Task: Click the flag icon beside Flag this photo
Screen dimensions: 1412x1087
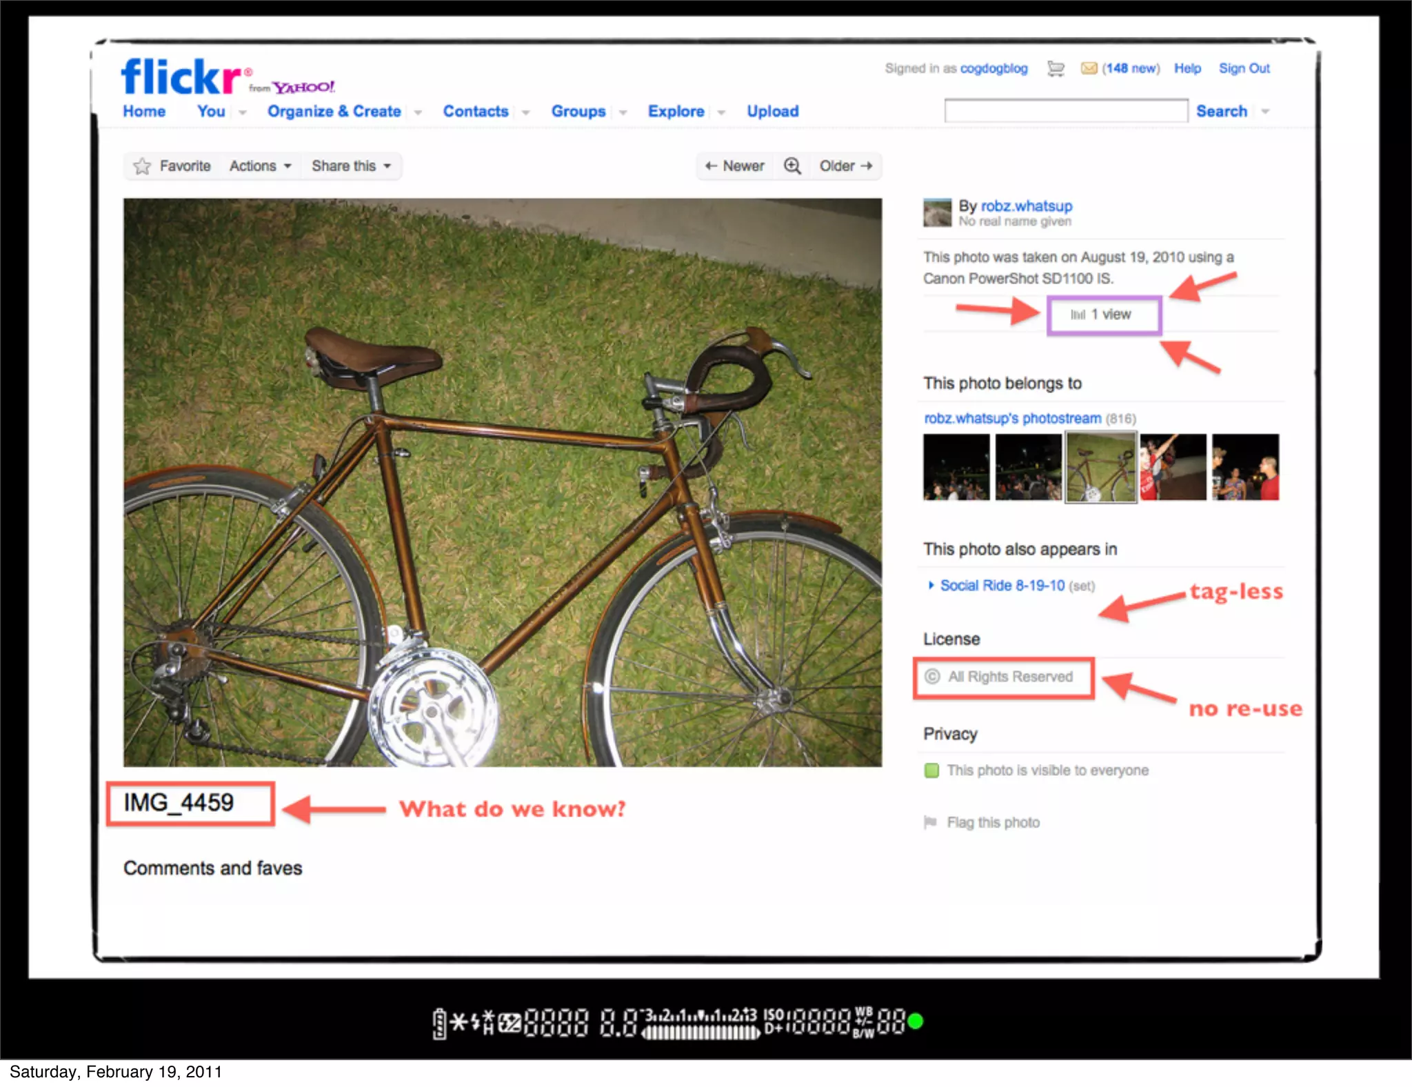Action: tap(930, 821)
